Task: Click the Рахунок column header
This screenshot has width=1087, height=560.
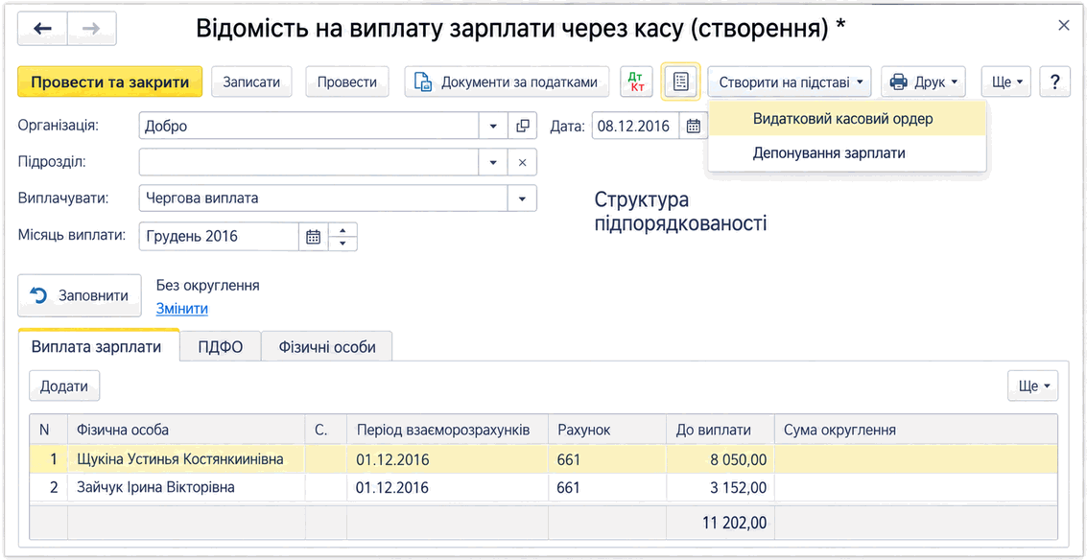Action: (x=607, y=430)
